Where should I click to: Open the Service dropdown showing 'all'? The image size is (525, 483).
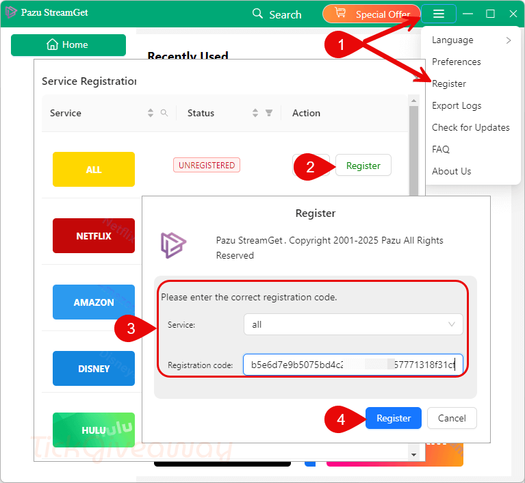(353, 324)
